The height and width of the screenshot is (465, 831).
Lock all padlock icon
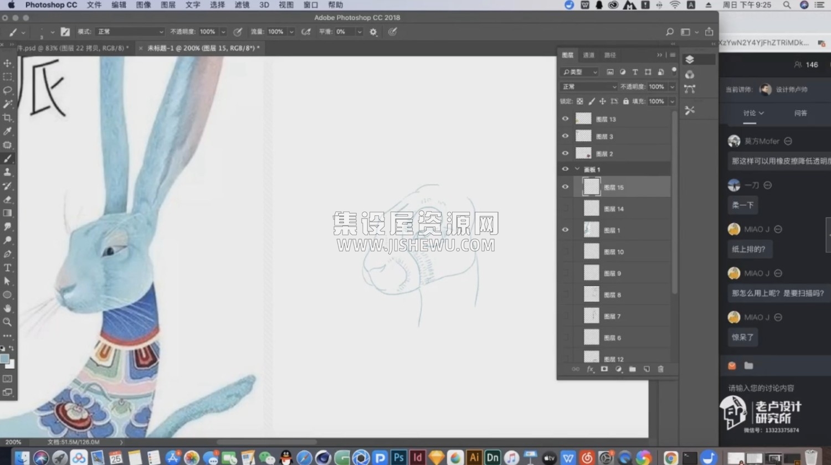pos(625,101)
